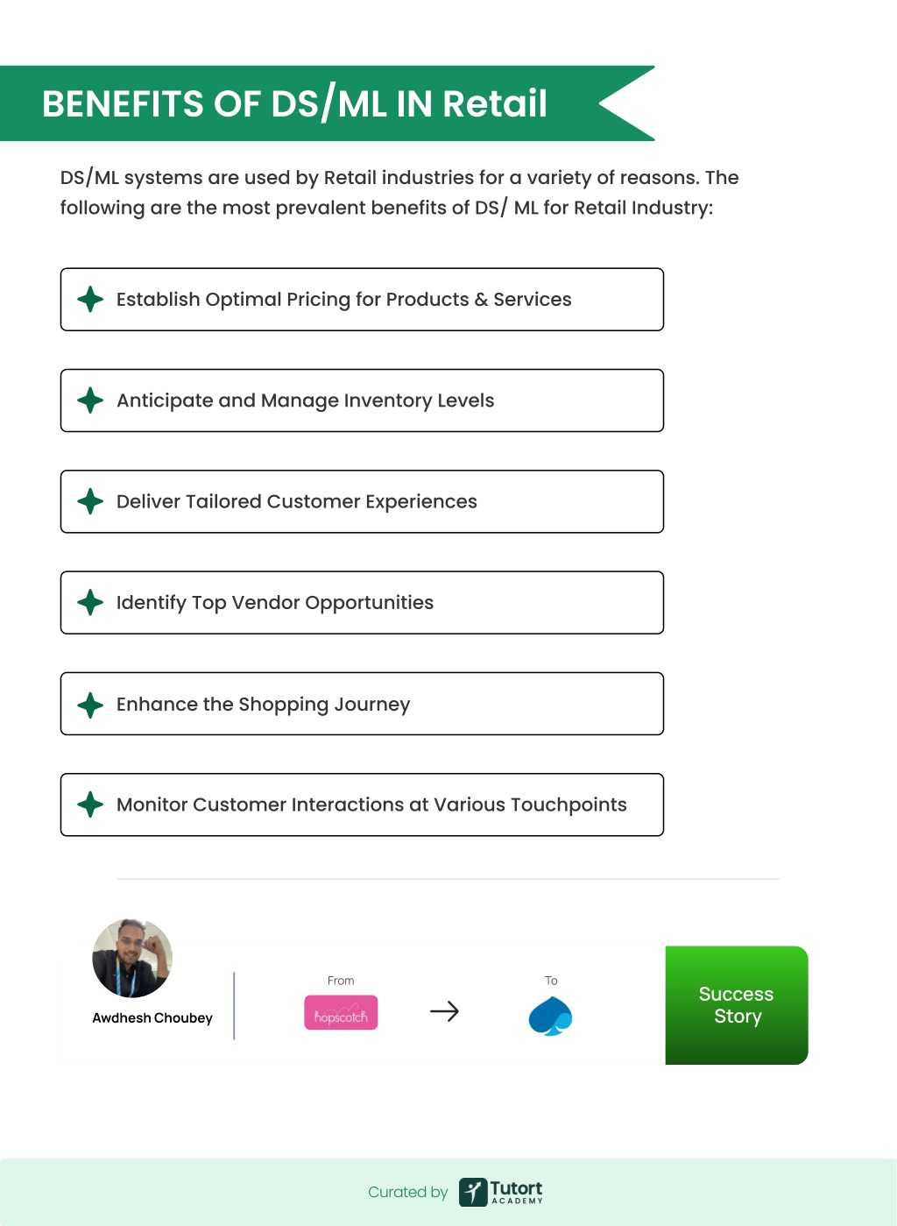Screen dimensions: 897x1226
Task: Select the Monitor Customer Interactions box
Action: [x=362, y=804]
